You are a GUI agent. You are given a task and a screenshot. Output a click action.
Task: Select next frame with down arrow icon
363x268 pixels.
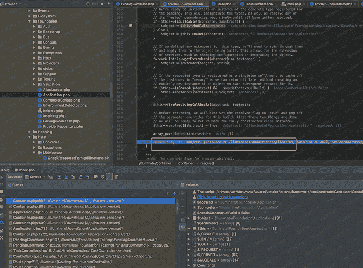pos(175,193)
